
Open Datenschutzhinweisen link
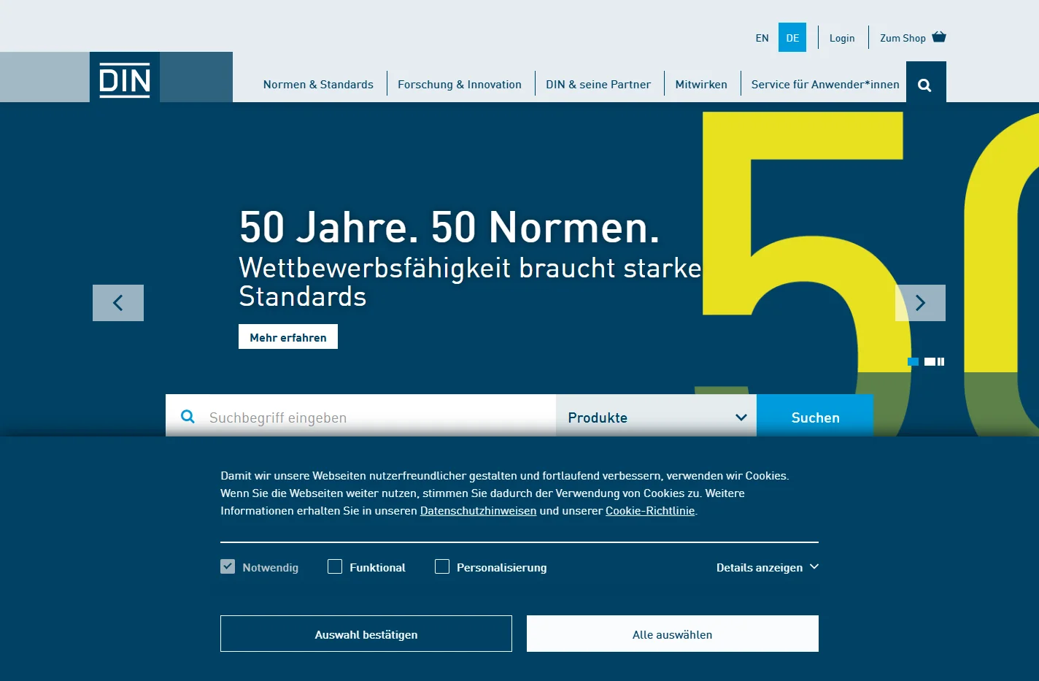478,511
